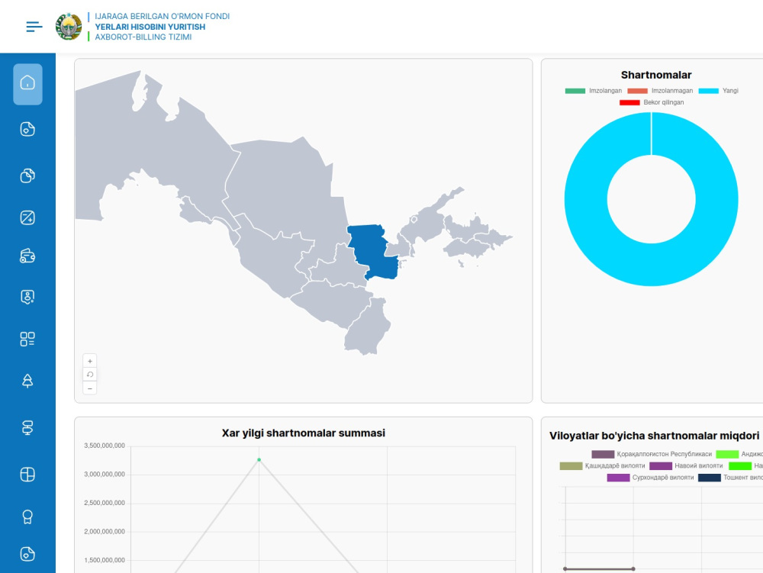The height and width of the screenshot is (573, 763).
Task: Click the Xar yilgi shartnomalar summasi heading
Action: tap(303, 433)
